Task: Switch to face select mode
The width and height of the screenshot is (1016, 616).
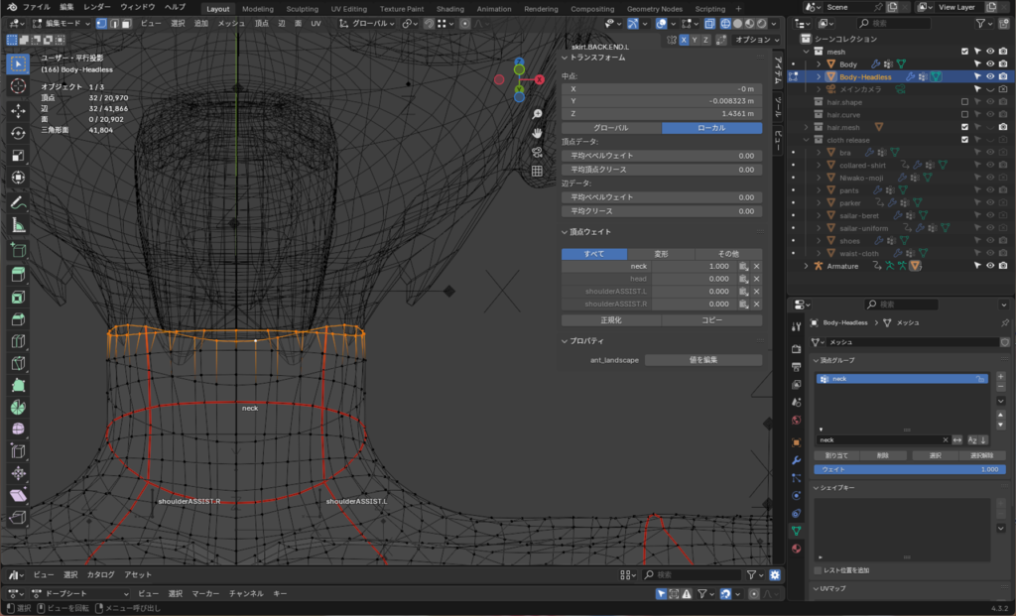Action: click(128, 22)
